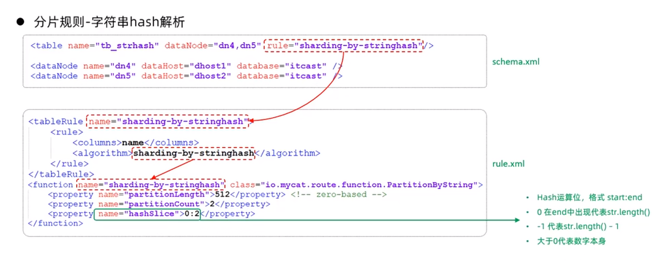Click the closing </tableRule> tag
664x279 pixels.
(x=61, y=174)
